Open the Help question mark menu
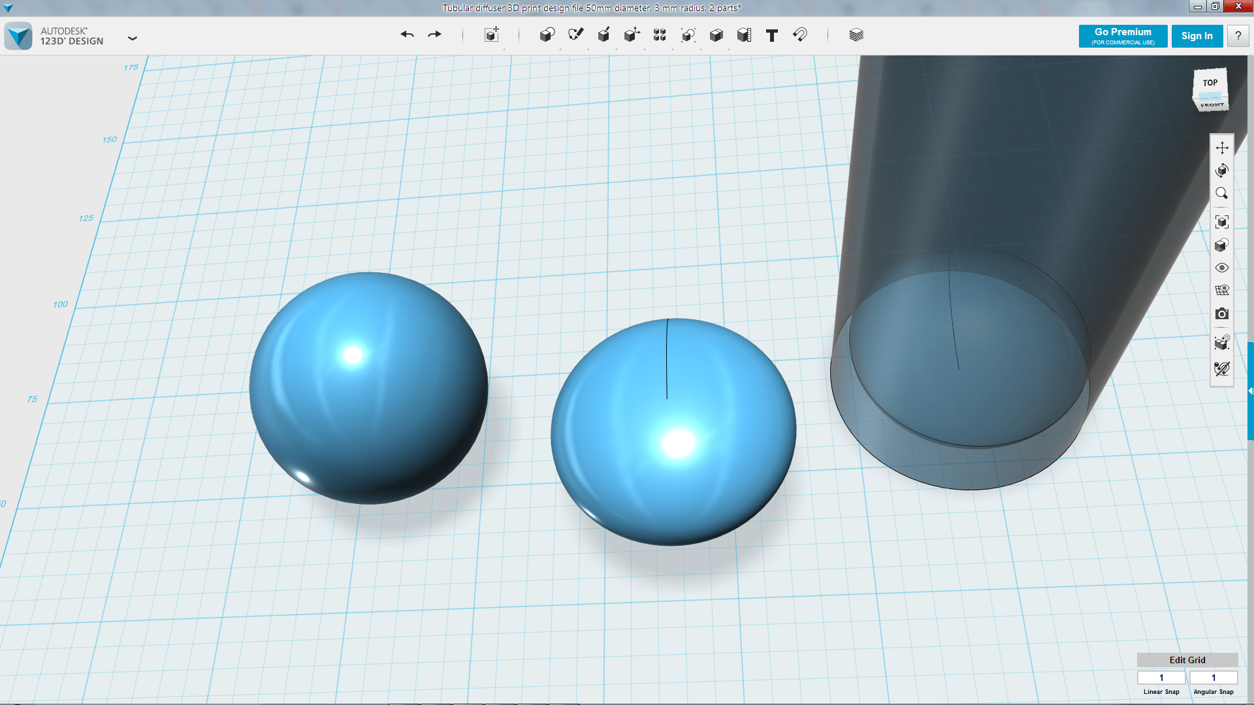The width and height of the screenshot is (1254, 705). pos(1238,36)
